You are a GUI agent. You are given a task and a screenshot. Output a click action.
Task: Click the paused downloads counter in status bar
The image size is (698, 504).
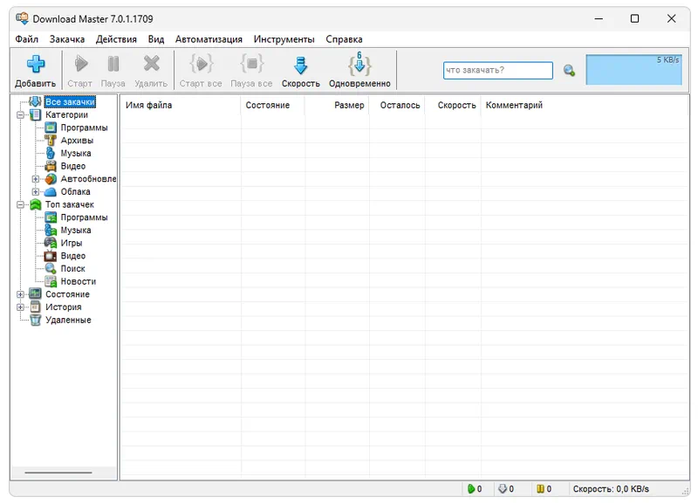click(544, 489)
